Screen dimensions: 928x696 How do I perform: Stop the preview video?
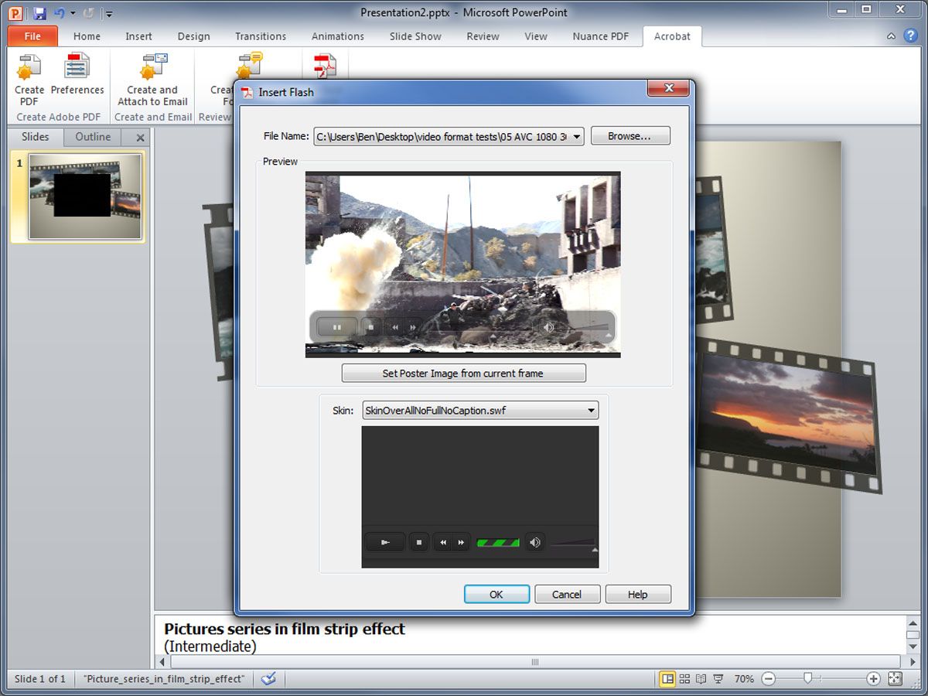point(370,327)
